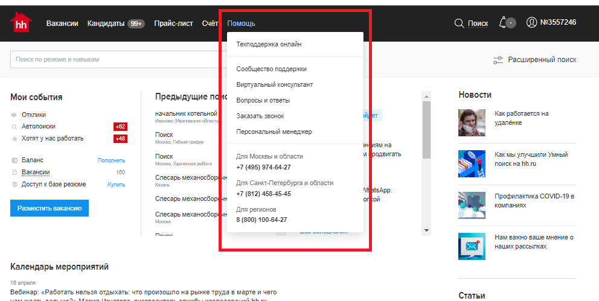Click the star icon beside Хотят у нас работать
599x301 pixels.
coord(14,139)
